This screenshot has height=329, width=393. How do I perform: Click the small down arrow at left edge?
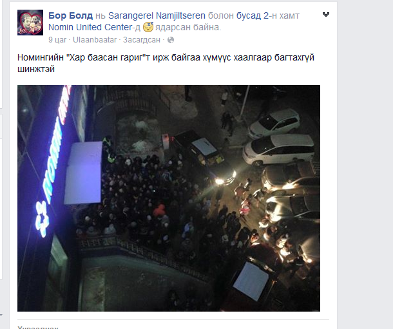pyautogui.click(x=1, y=315)
